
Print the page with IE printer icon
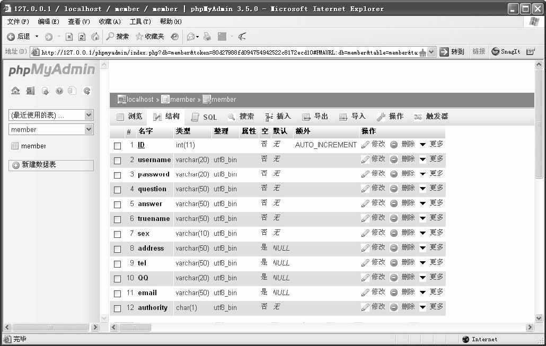207,37
